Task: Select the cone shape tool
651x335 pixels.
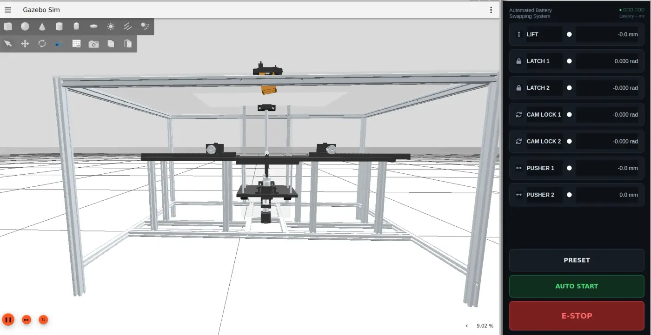Action: [42, 26]
